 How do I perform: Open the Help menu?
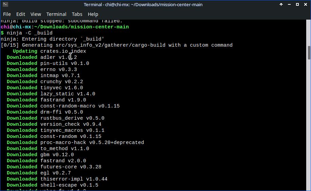(93, 14)
